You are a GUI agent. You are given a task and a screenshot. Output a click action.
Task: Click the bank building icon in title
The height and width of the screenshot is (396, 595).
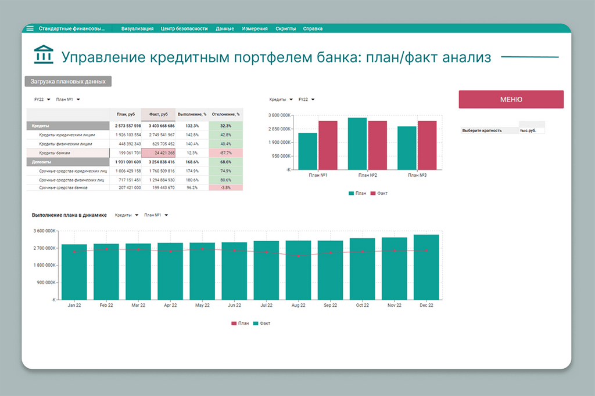pos(43,56)
